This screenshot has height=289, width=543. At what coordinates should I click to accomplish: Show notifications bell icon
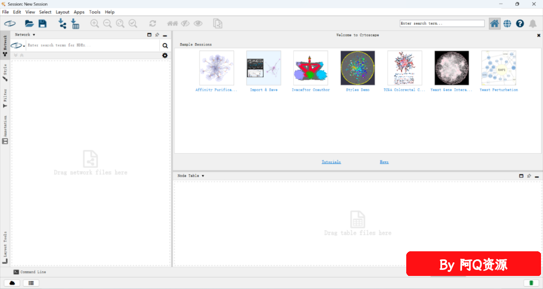[x=532, y=24]
